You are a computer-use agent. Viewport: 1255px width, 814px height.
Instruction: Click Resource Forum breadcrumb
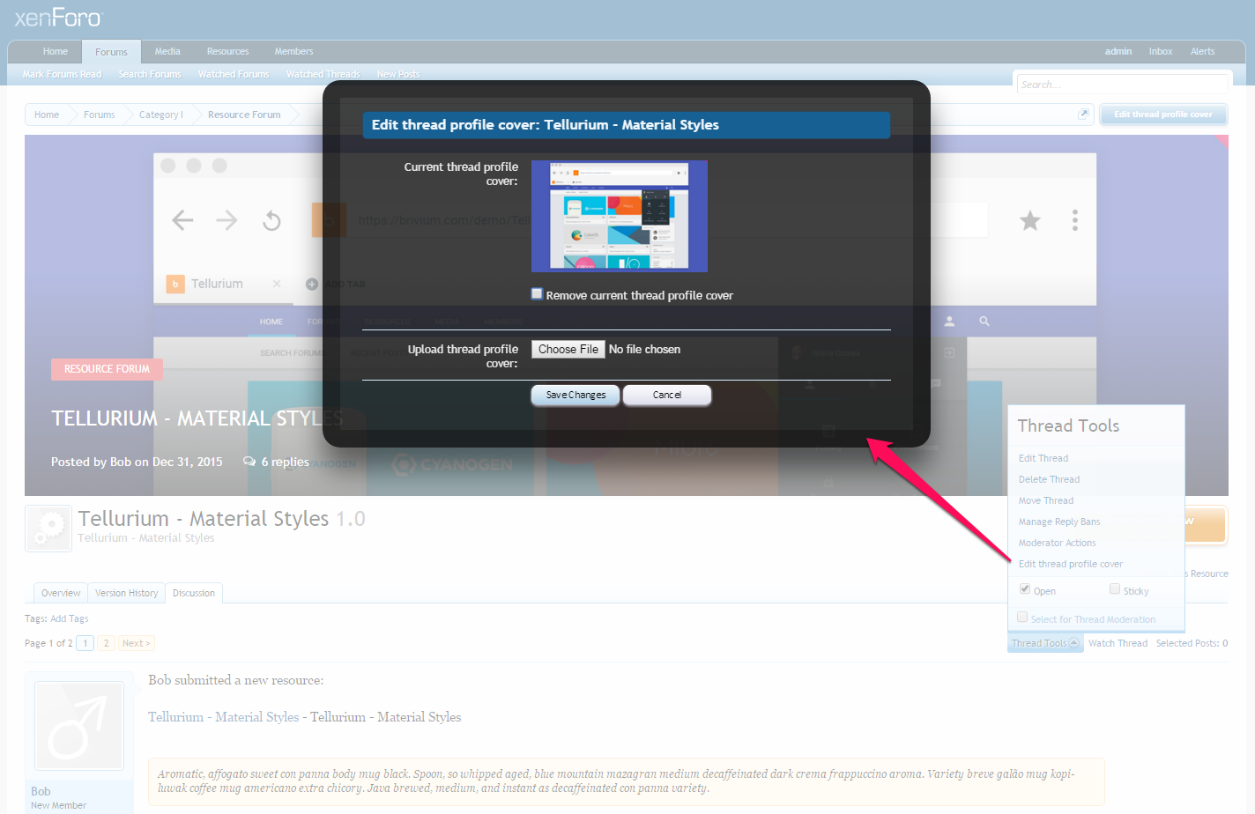click(x=244, y=115)
